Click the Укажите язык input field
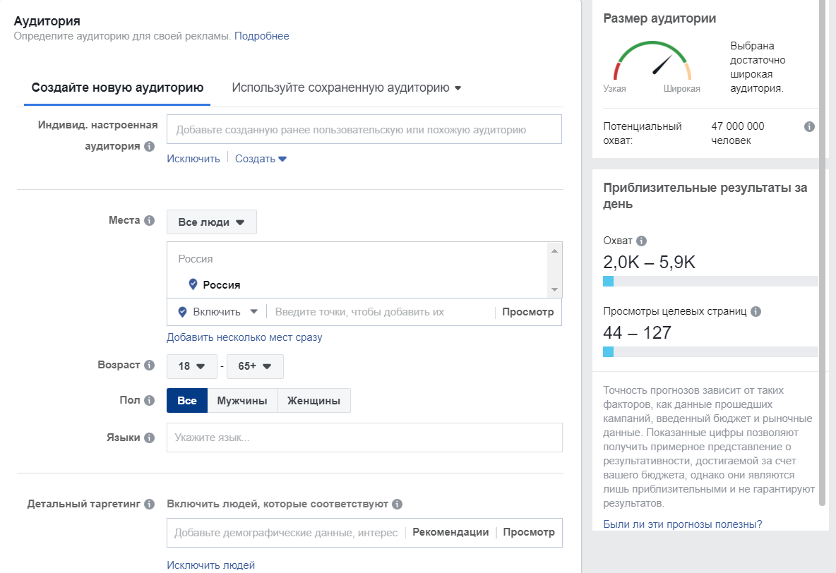 coord(364,438)
